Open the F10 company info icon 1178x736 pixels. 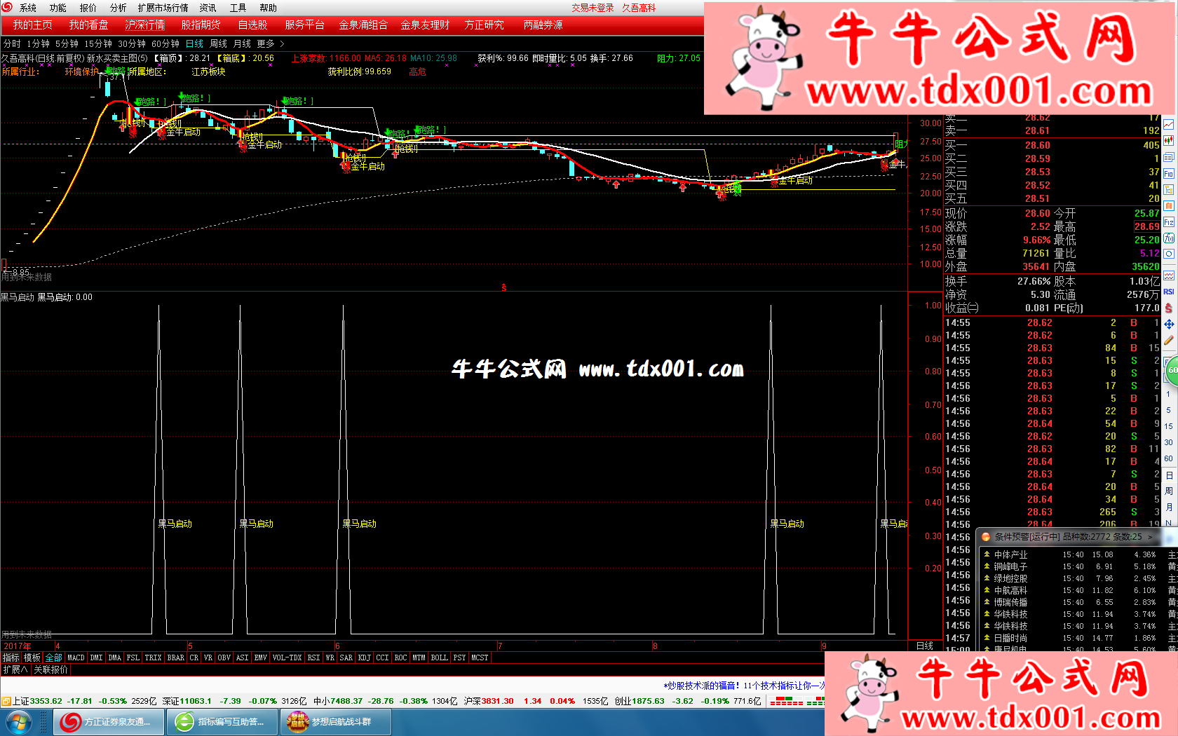[x=1169, y=173]
